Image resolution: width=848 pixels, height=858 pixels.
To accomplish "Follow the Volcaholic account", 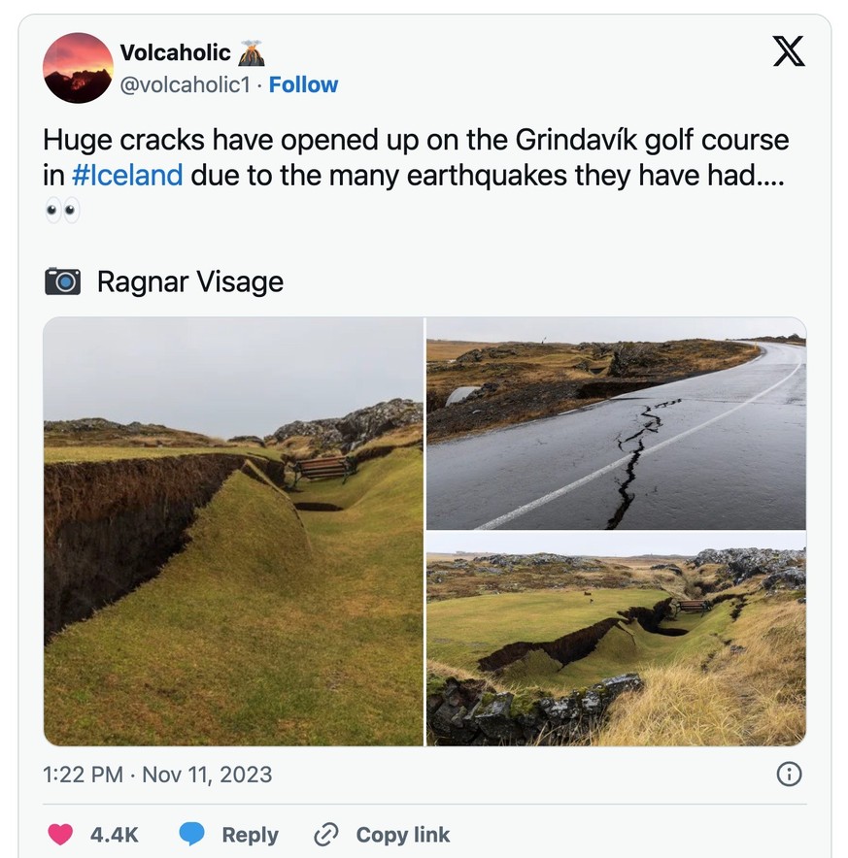I will pyautogui.click(x=303, y=85).
